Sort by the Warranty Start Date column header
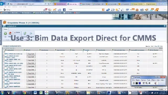Viewport: 168px width, 95px height. [x=119, y=50]
